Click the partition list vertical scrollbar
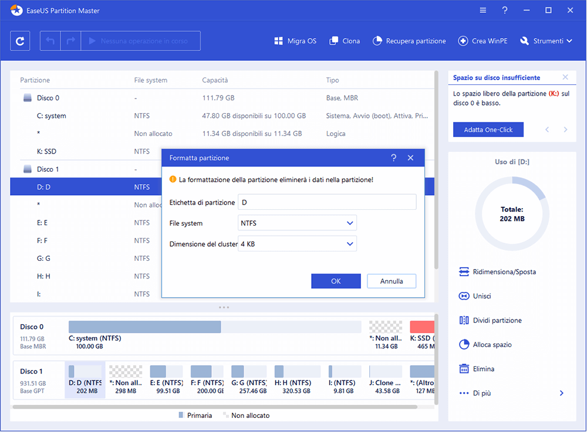This screenshot has width=587, height=432. coord(436,170)
